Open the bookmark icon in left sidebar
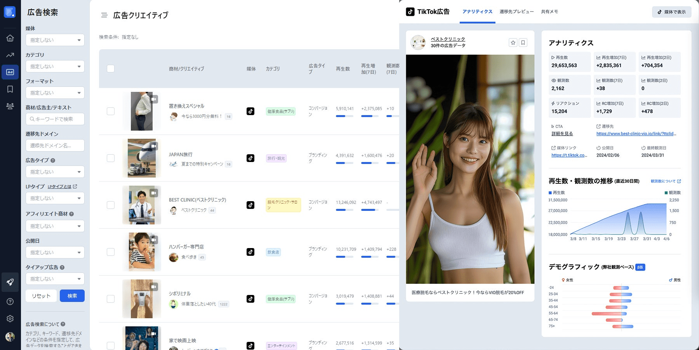 tap(10, 89)
